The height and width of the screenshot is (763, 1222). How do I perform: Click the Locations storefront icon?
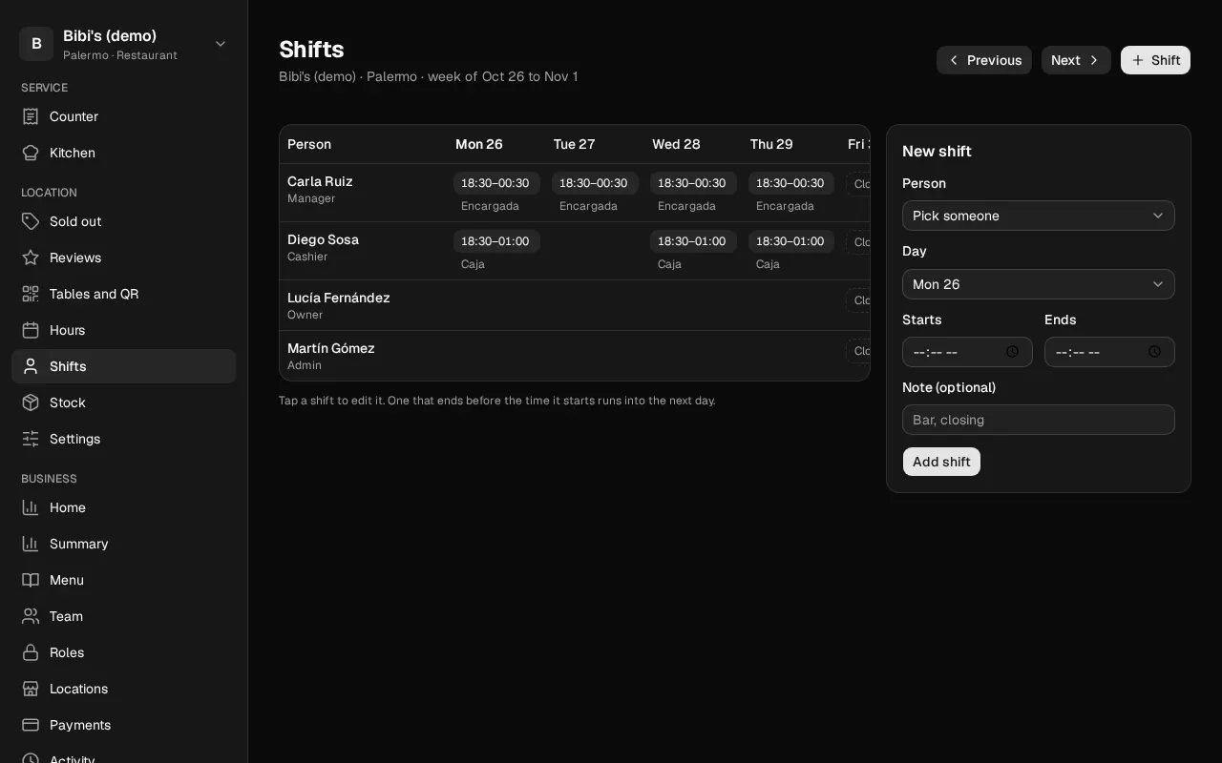click(31, 689)
